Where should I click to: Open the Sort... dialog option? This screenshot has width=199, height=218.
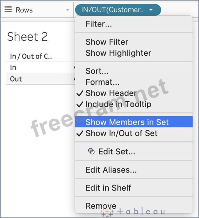pyautogui.click(x=97, y=71)
